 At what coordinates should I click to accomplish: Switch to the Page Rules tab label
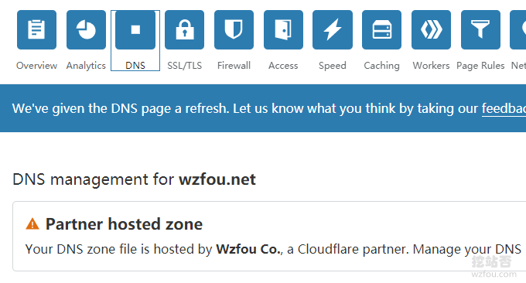tap(480, 66)
